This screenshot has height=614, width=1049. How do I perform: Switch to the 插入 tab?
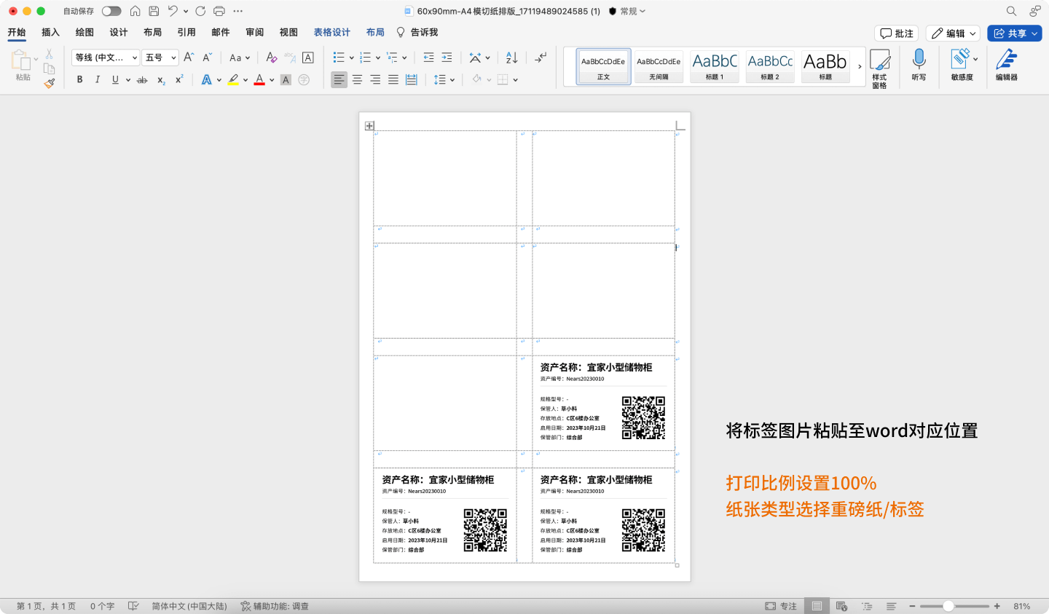[x=50, y=32]
